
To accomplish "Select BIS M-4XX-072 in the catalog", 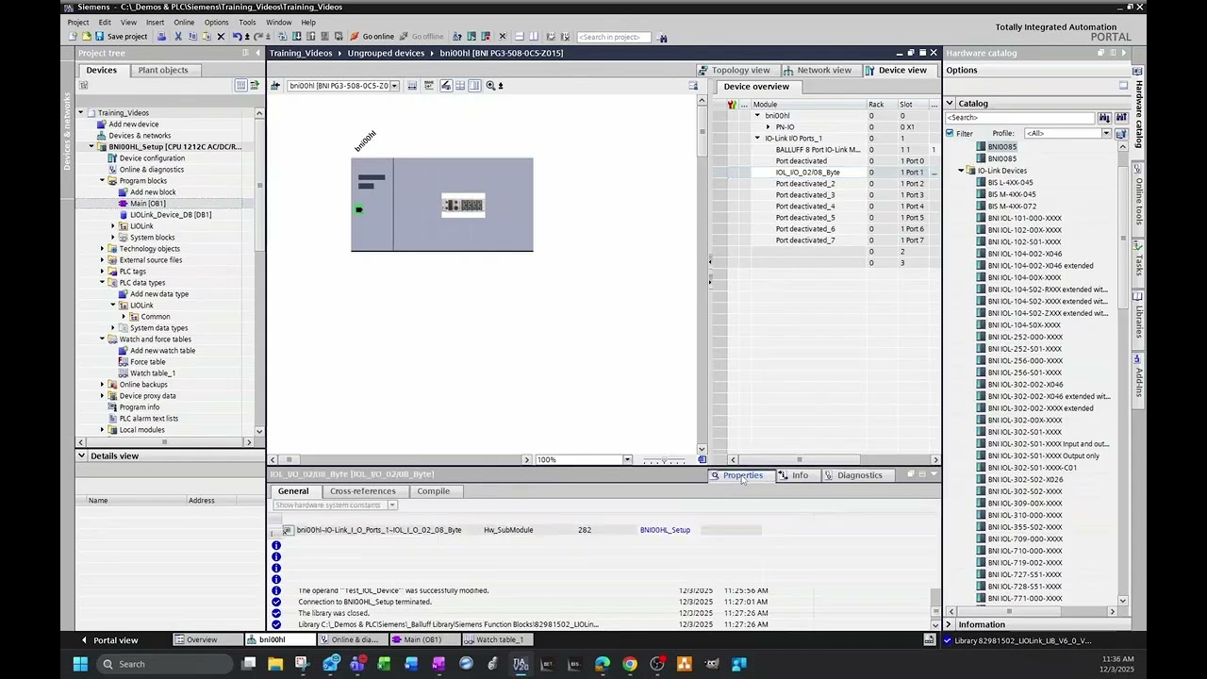I will (1012, 207).
